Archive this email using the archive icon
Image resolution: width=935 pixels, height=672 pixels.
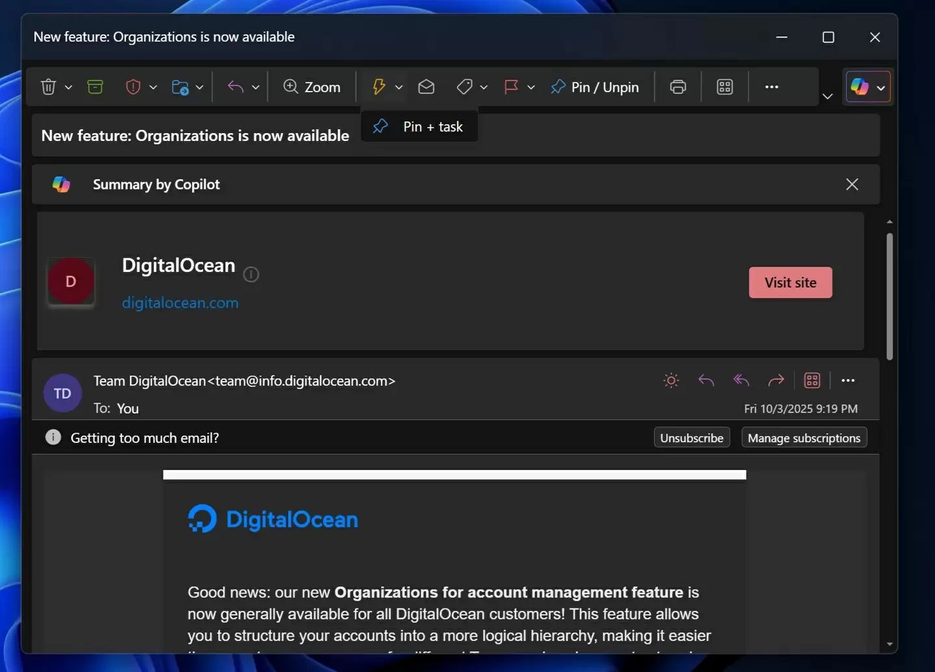click(95, 87)
